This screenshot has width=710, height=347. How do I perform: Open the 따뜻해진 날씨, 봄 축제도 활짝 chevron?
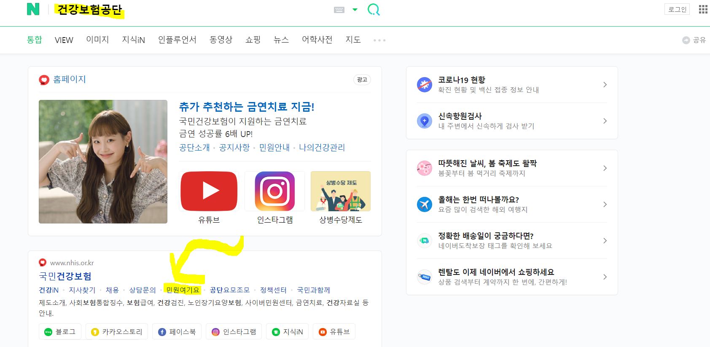(x=605, y=168)
